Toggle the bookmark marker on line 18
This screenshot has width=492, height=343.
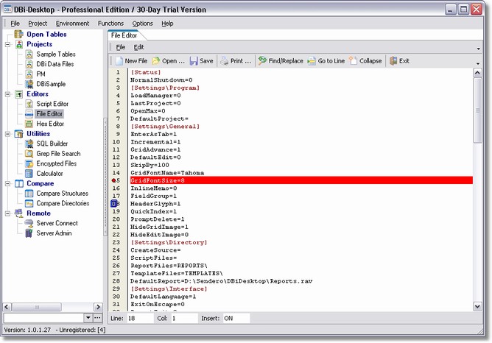pos(114,204)
